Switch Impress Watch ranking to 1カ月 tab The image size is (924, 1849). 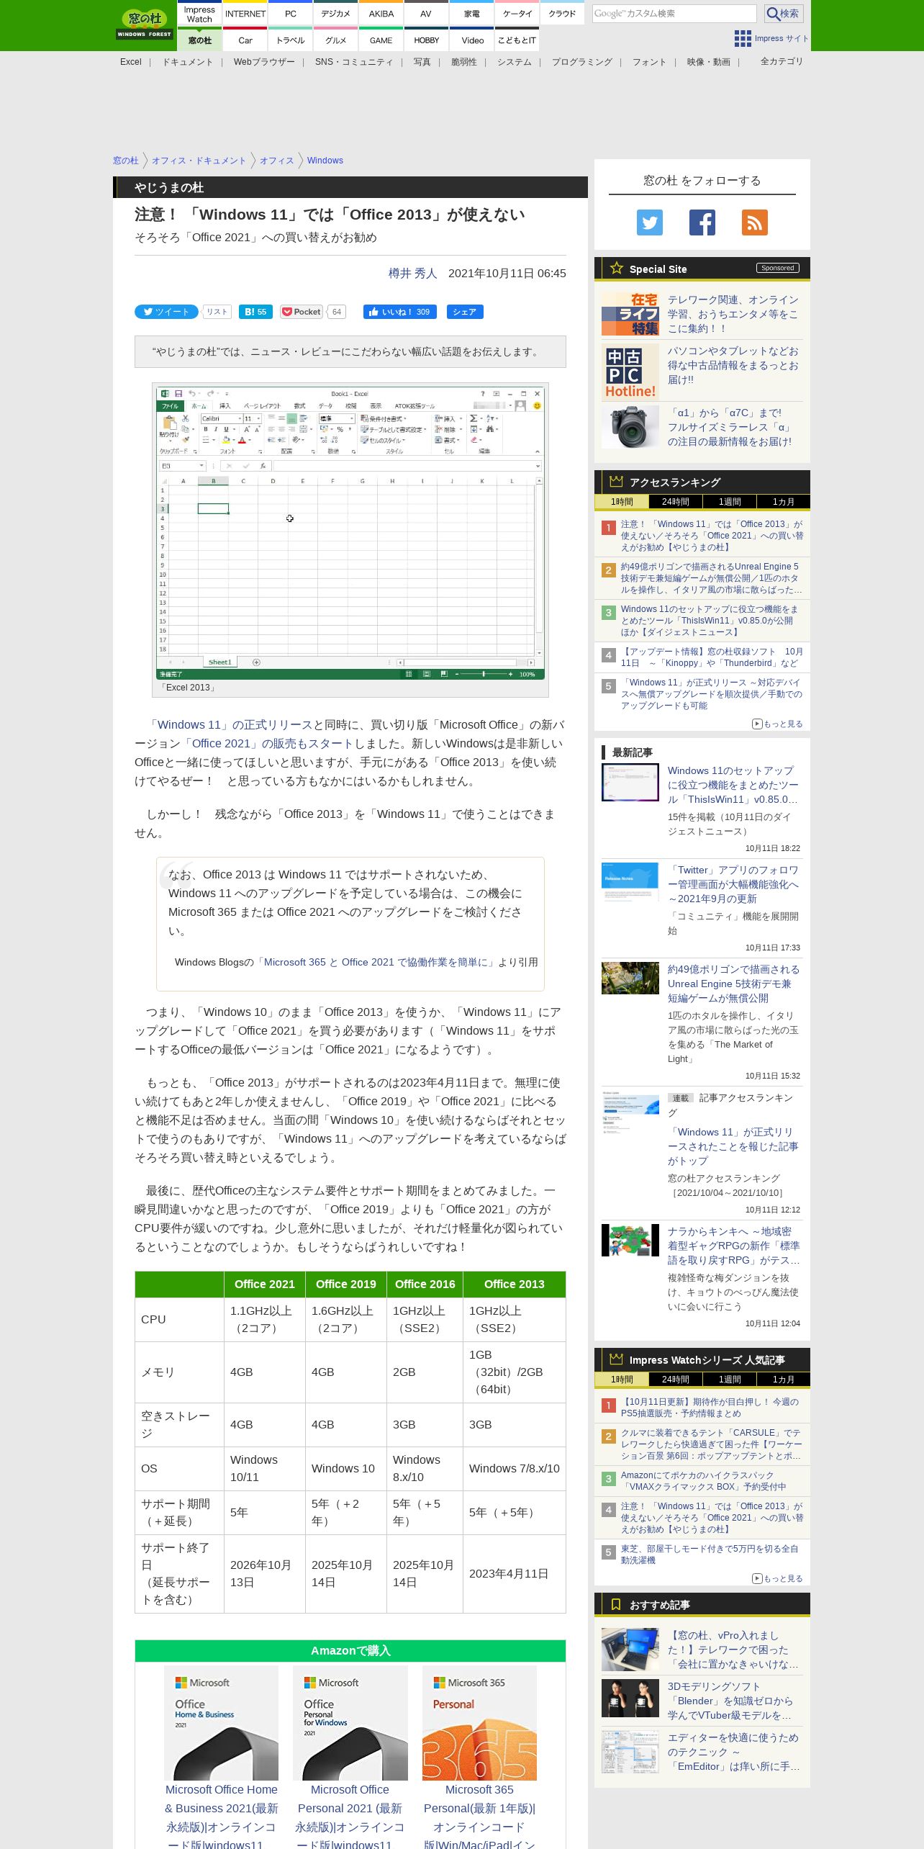coord(784,1380)
